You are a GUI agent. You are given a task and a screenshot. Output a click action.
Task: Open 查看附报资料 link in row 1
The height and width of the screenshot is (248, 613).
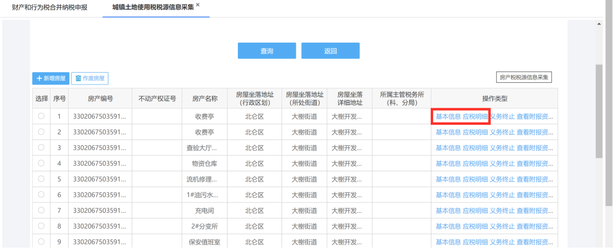point(535,116)
